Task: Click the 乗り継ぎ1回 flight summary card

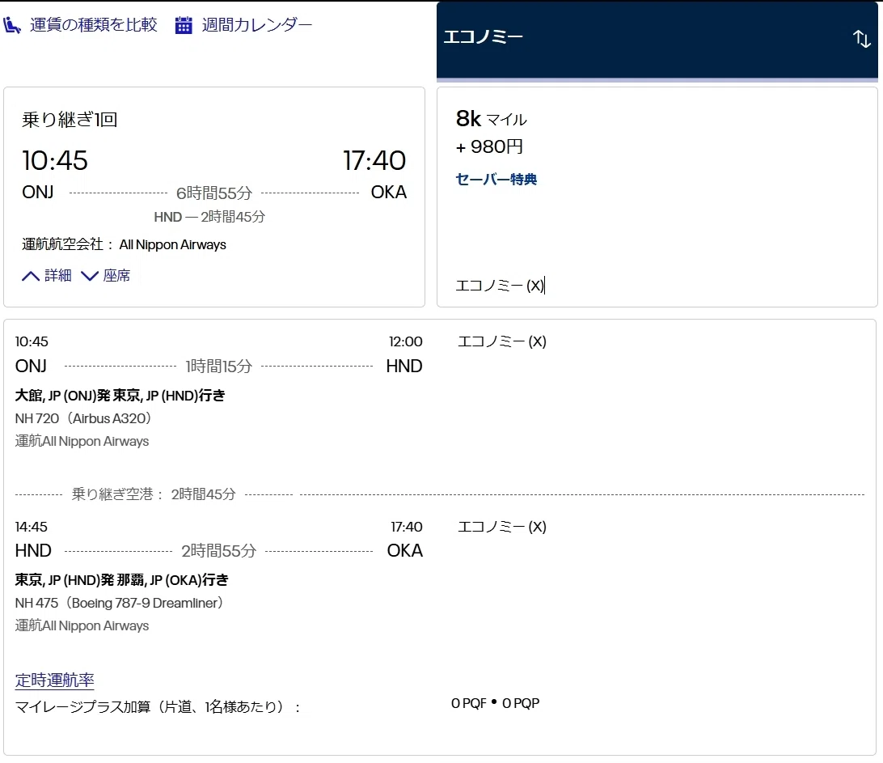Action: tap(214, 197)
